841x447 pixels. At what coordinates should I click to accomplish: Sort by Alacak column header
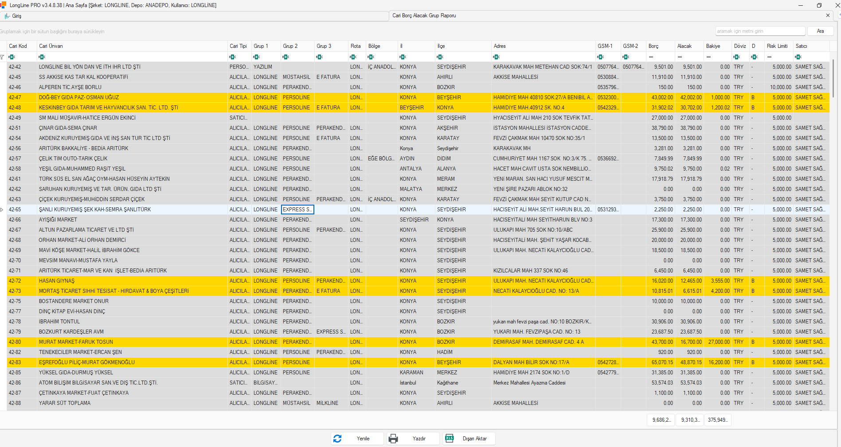click(x=689, y=46)
